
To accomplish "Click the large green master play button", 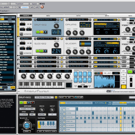I will (130, 72).
